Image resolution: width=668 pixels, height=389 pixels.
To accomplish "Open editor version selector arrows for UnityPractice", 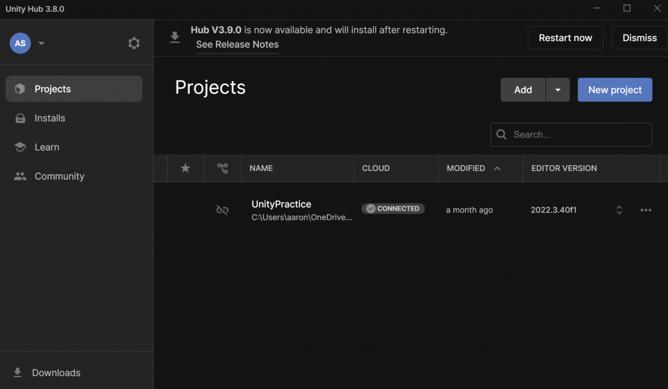I will pos(619,210).
